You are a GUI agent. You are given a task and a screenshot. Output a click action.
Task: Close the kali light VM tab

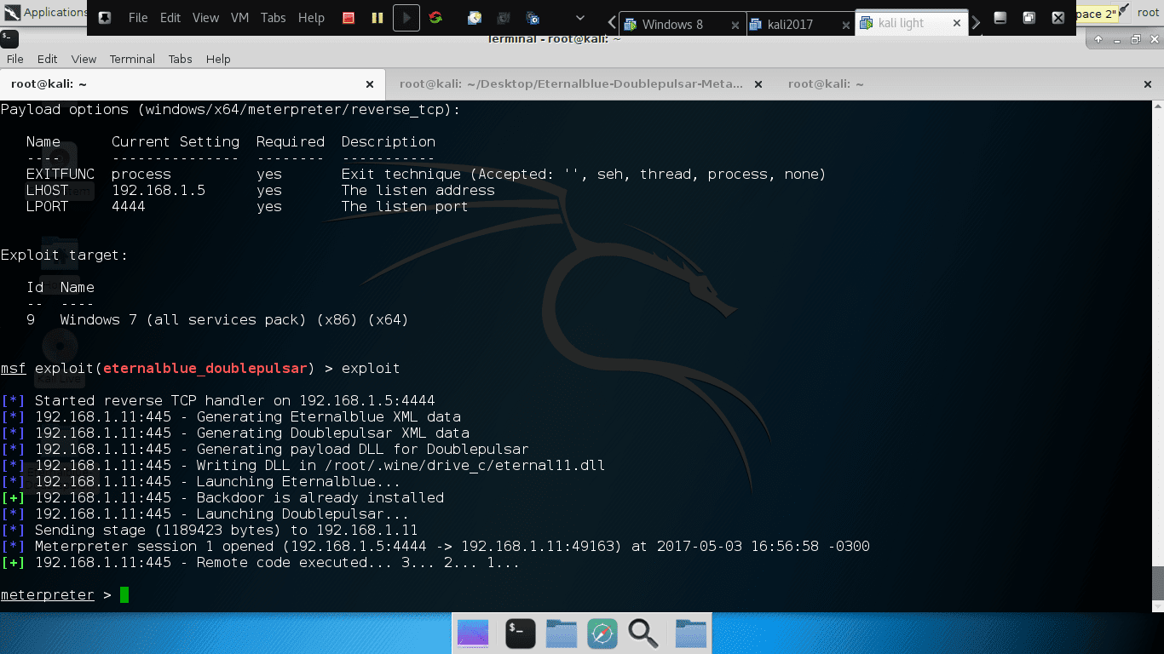tap(957, 24)
